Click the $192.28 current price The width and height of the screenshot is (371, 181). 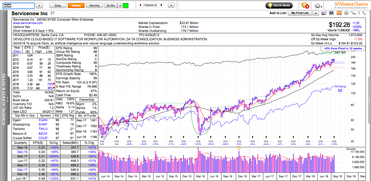pos(339,25)
